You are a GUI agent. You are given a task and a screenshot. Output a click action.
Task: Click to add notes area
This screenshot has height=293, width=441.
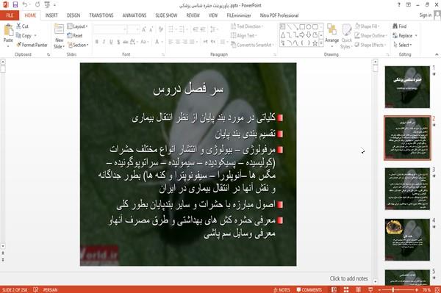coord(348,278)
